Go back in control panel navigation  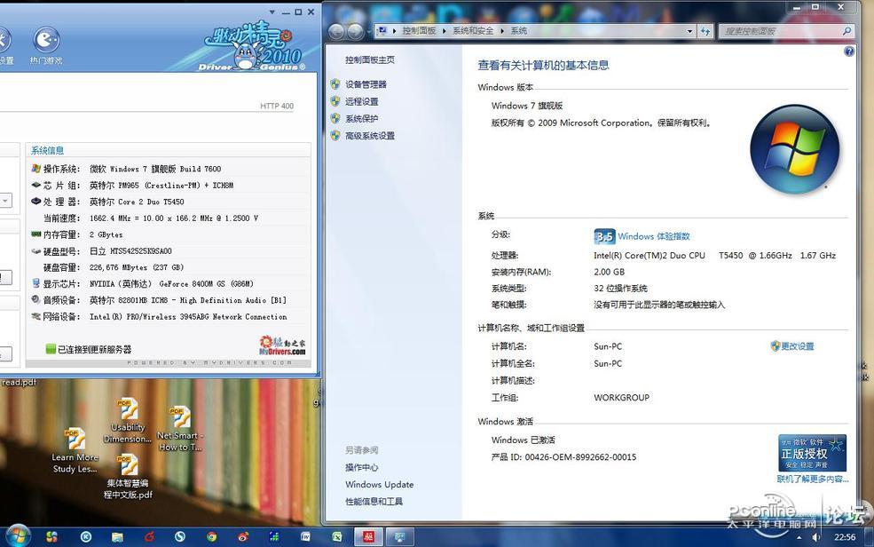[x=336, y=32]
